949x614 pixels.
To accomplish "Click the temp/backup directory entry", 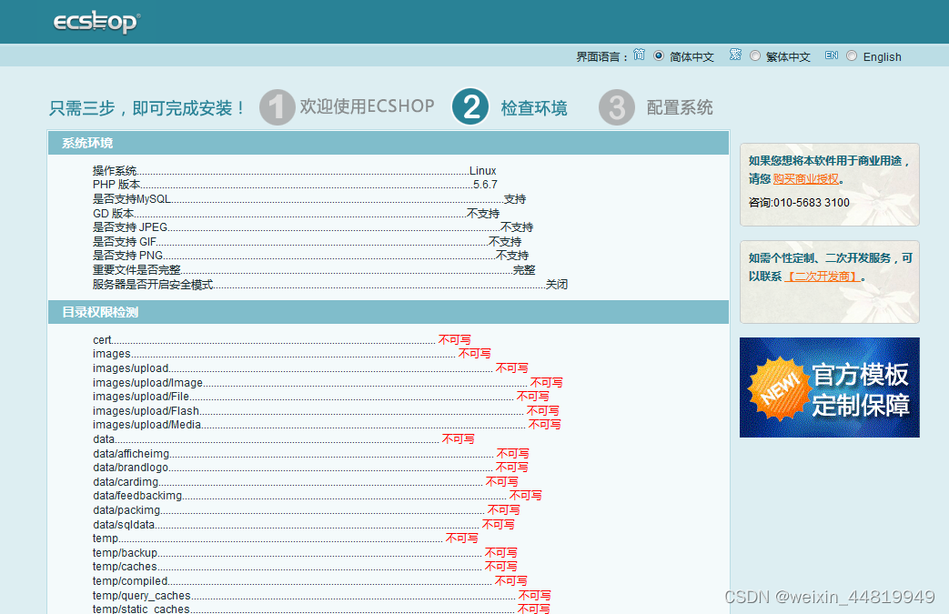I will click(305, 553).
